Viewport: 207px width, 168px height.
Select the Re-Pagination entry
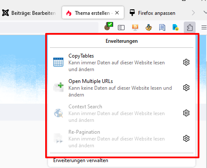(x=122, y=138)
